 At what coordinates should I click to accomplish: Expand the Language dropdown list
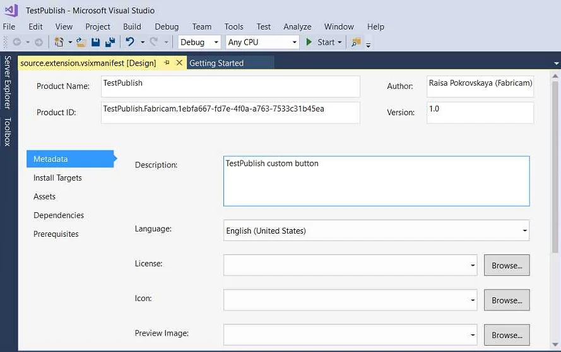pyautogui.click(x=524, y=231)
